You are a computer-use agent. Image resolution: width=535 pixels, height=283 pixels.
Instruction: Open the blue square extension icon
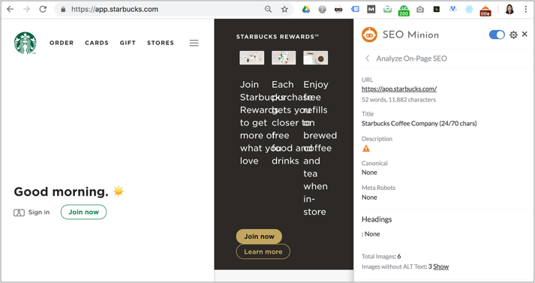(355, 9)
